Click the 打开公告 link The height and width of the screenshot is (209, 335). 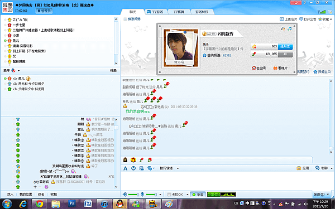point(308,19)
